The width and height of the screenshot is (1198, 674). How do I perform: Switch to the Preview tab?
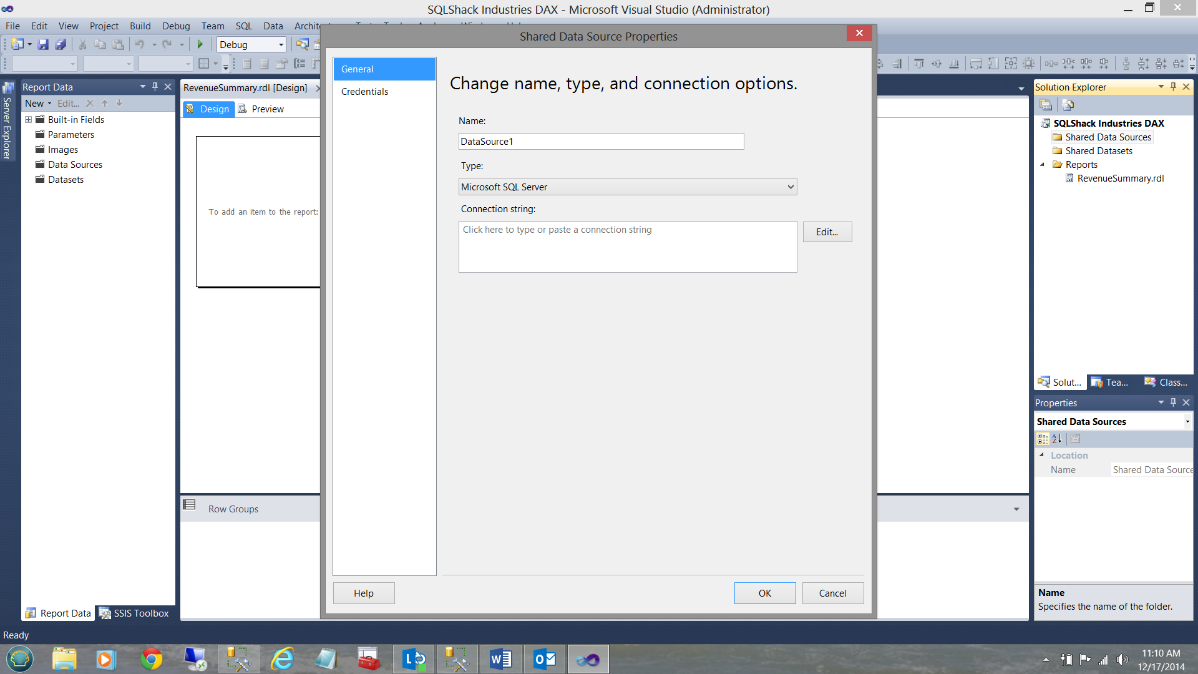pyautogui.click(x=267, y=109)
